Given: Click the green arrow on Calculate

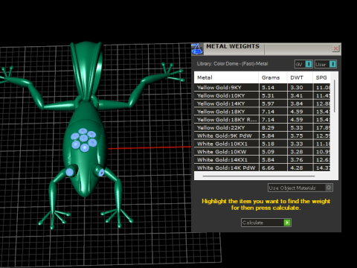Looking at the screenshot, I should coord(287,223).
